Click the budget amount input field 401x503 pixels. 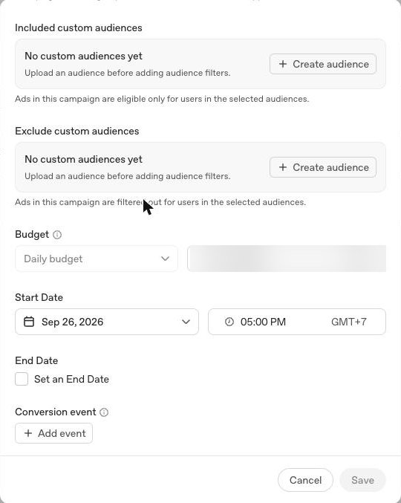point(287,259)
